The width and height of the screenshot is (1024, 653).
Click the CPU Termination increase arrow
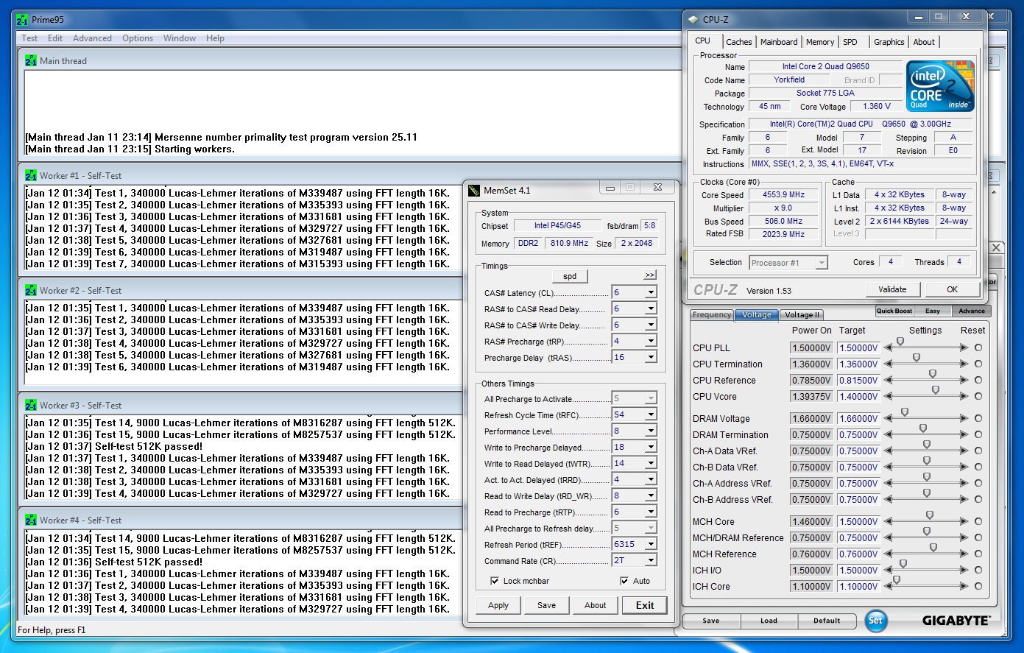(x=964, y=364)
